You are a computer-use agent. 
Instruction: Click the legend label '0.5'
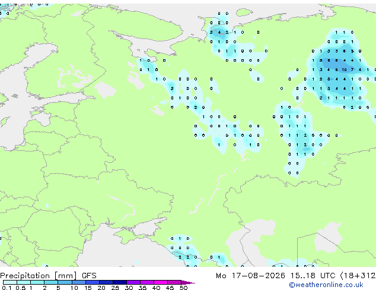pos(21,288)
